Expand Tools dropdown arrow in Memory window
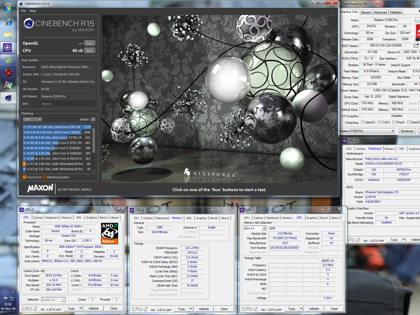This screenshot has height=315, width=420. click(x=191, y=309)
